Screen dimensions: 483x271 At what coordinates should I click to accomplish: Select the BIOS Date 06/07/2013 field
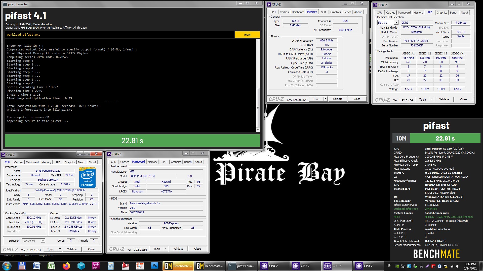[166, 212]
